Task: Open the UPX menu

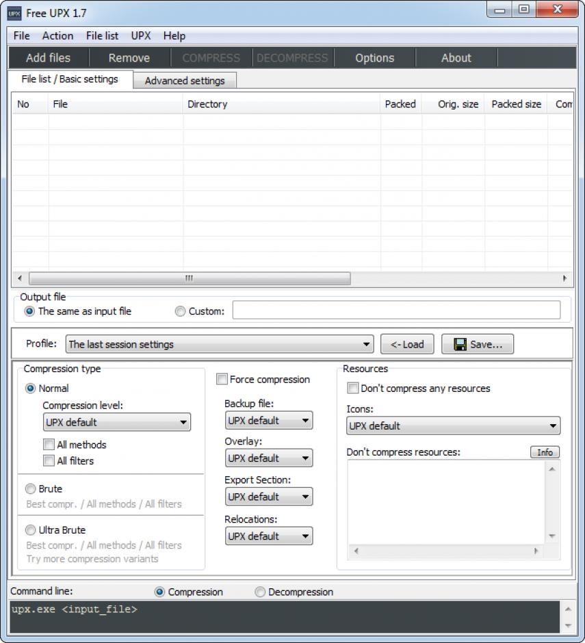Action: (141, 36)
